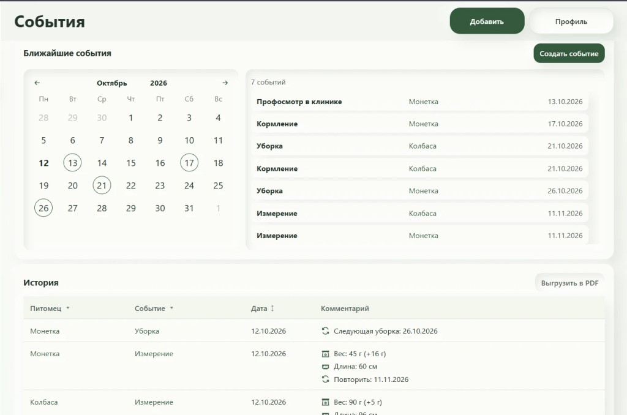This screenshot has height=415, width=627.
Task: Expand the Событие column filter arrow
Action: click(171, 308)
